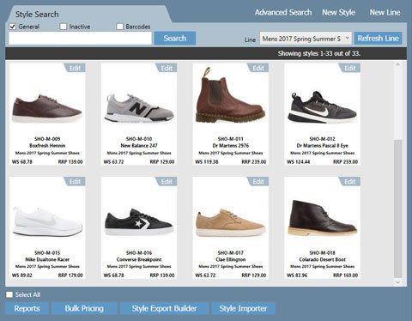Tick the Barcodes checkbox

coord(120,27)
